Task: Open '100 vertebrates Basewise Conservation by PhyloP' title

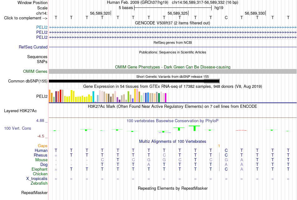Action: click(x=173, y=121)
